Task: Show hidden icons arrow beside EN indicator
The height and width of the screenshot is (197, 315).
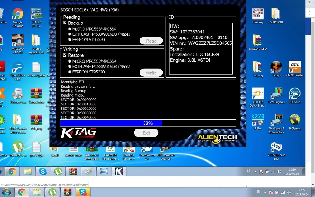Action: click(265, 192)
